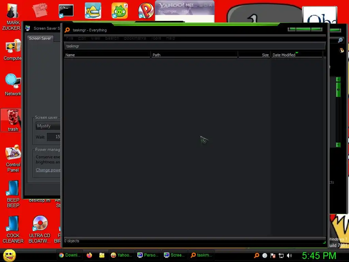Screen dimensions: 349x262
Task: Open the Edit menu in Everything
Action: tap(82, 38)
